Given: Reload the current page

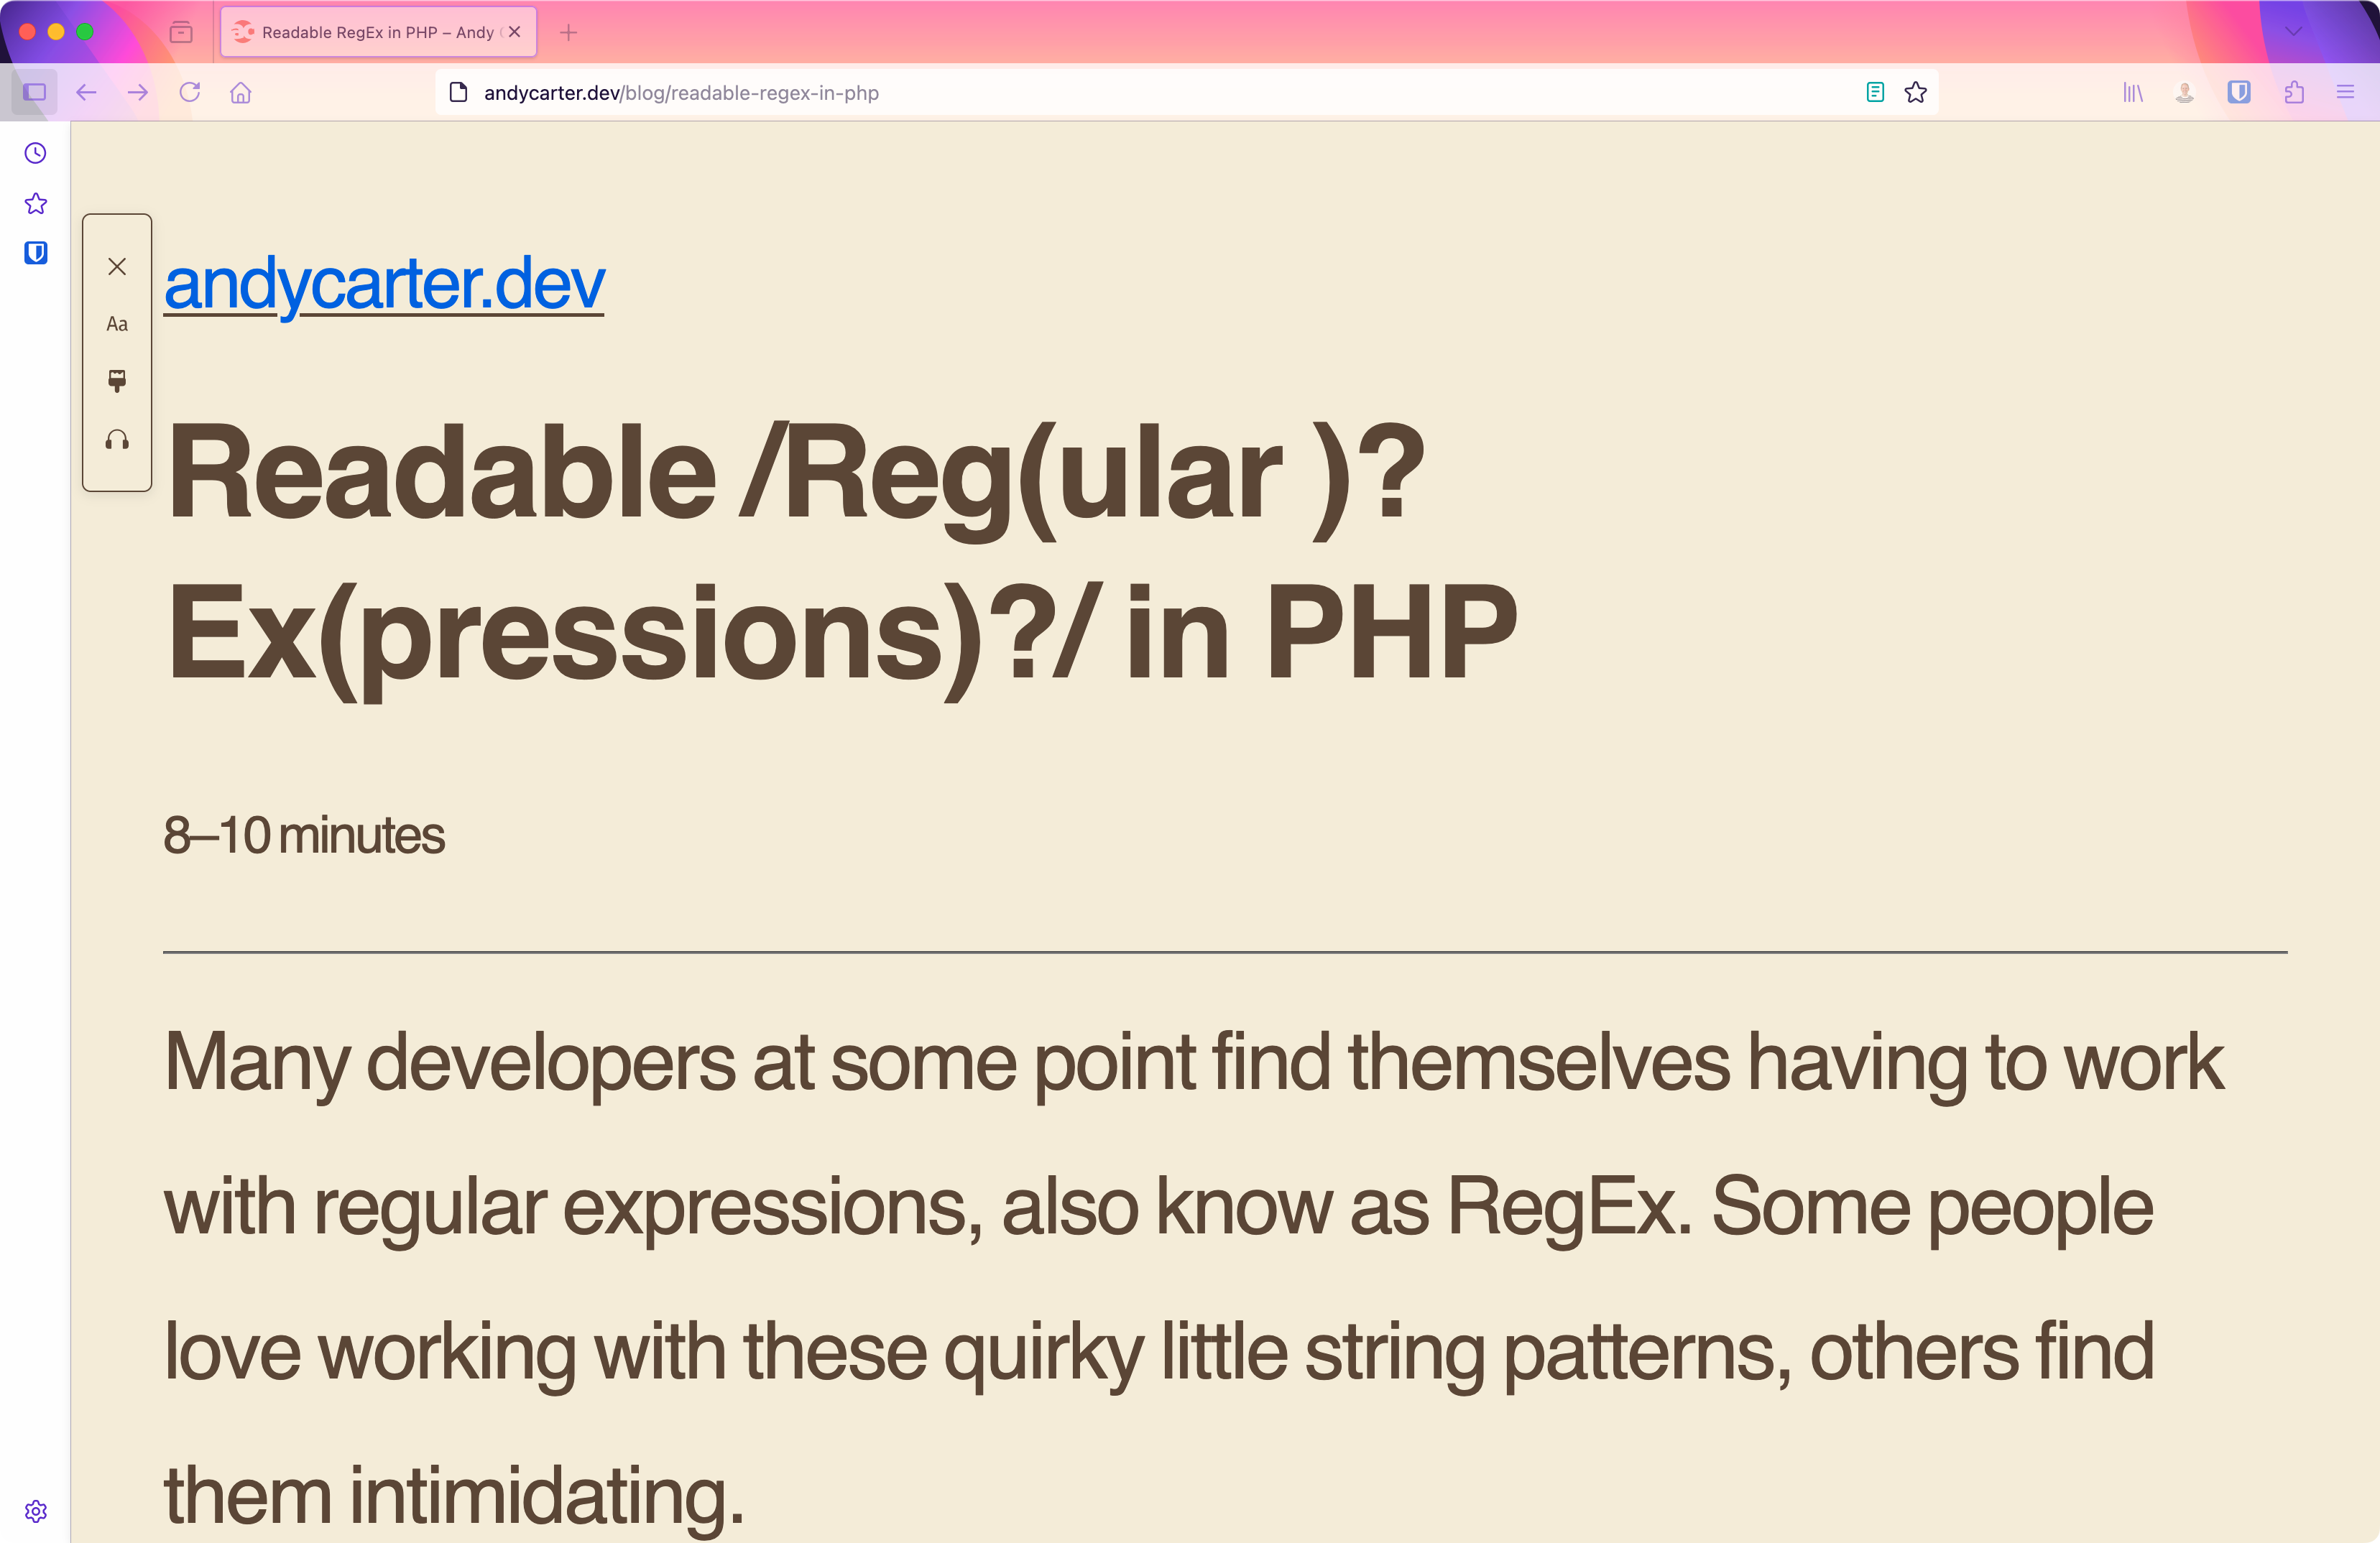Looking at the screenshot, I should click(x=190, y=92).
